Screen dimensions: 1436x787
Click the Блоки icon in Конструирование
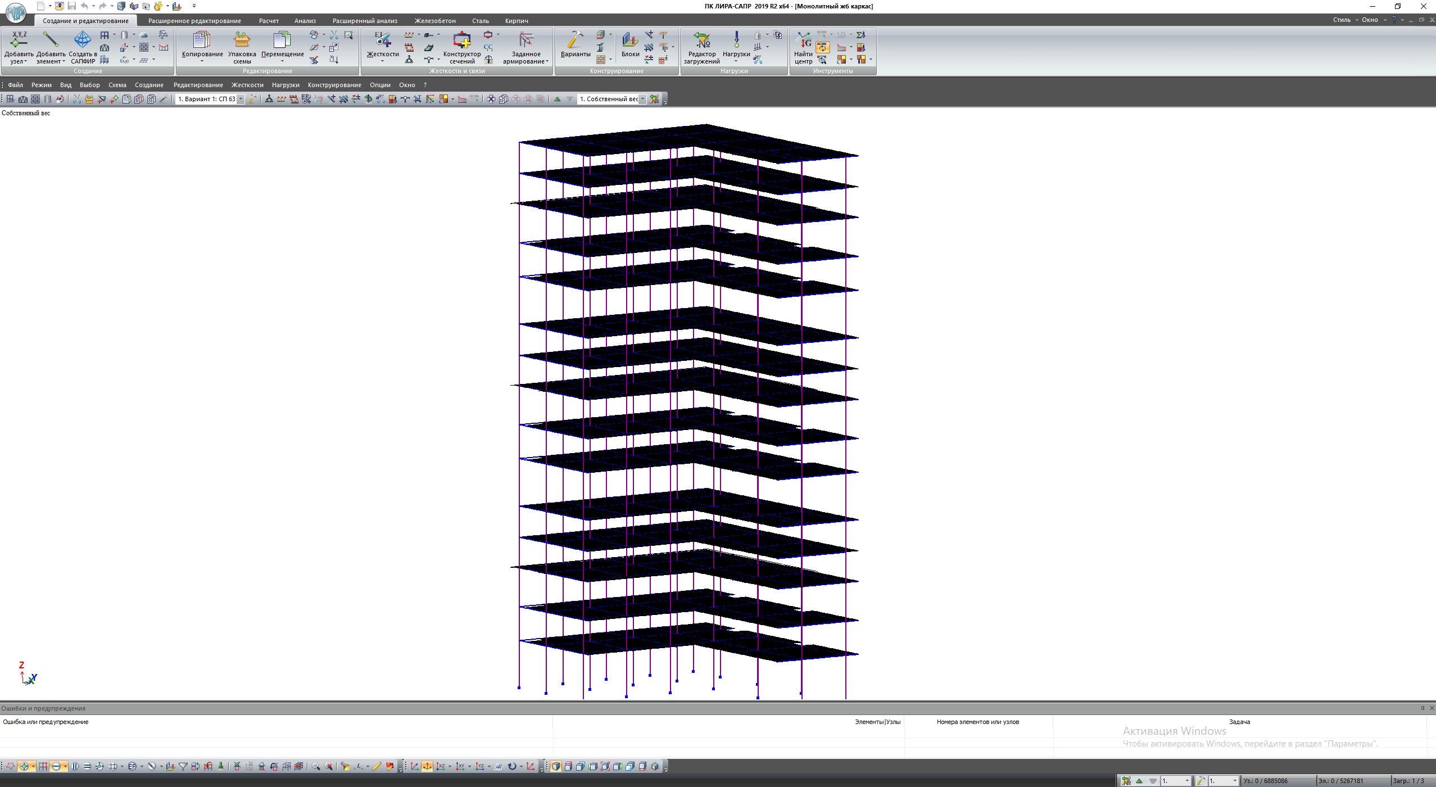(x=629, y=40)
